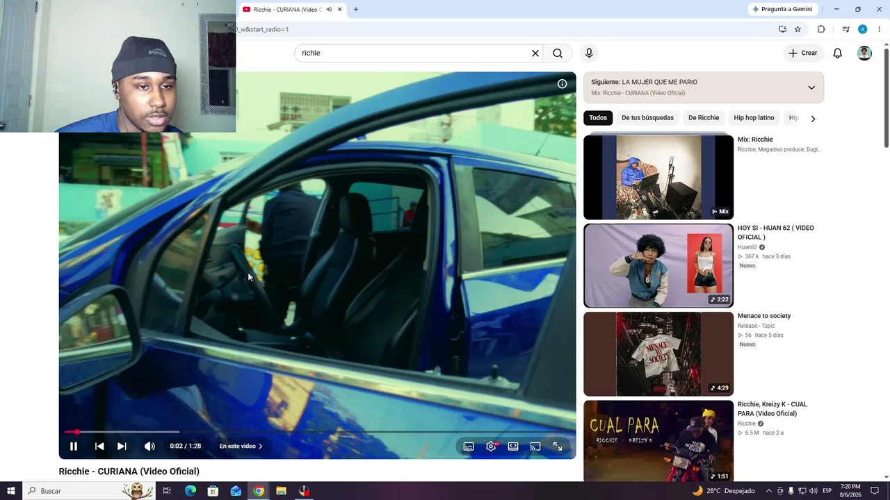Click the Windows taskbar 'Buscar' search box

tap(89, 491)
